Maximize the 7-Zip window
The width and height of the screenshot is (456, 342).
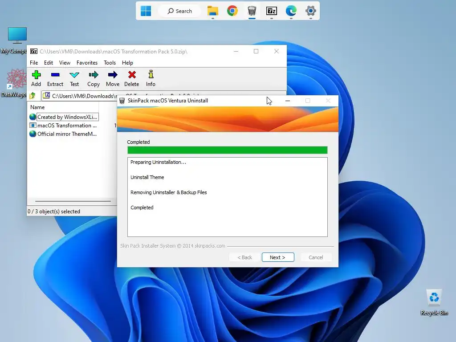point(256,51)
